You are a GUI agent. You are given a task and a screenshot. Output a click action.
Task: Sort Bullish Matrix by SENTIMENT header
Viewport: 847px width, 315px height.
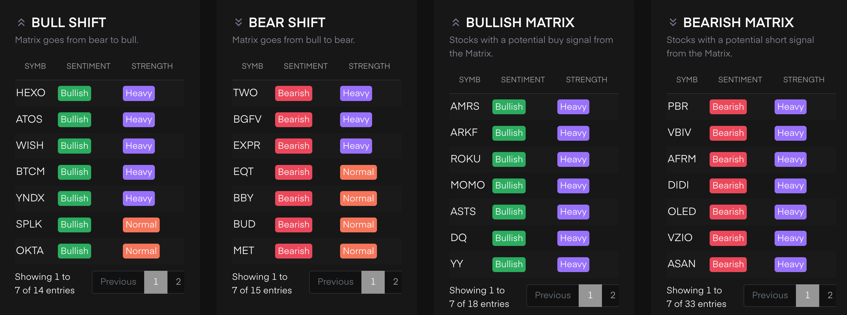(x=523, y=80)
